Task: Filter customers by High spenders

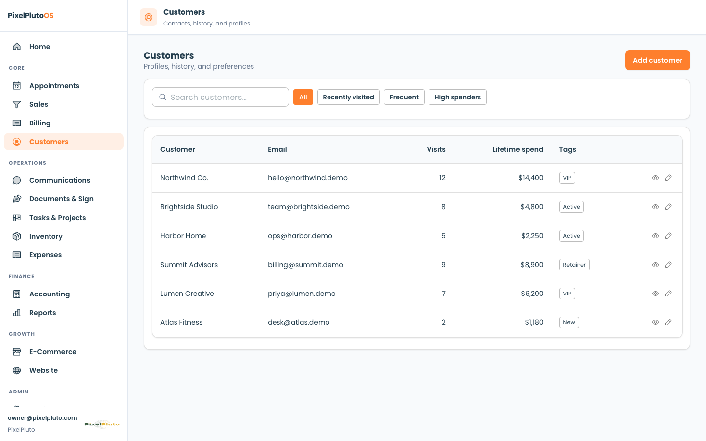Action: 457,97
